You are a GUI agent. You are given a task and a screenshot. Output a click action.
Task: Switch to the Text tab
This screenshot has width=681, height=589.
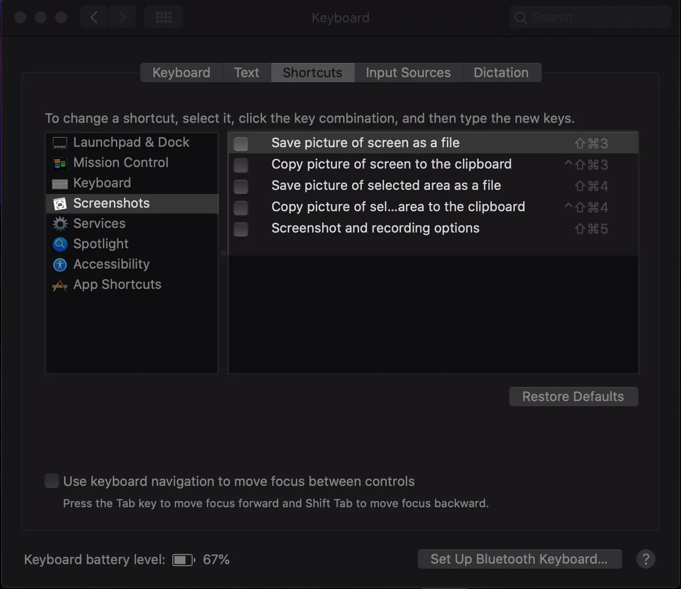click(246, 73)
